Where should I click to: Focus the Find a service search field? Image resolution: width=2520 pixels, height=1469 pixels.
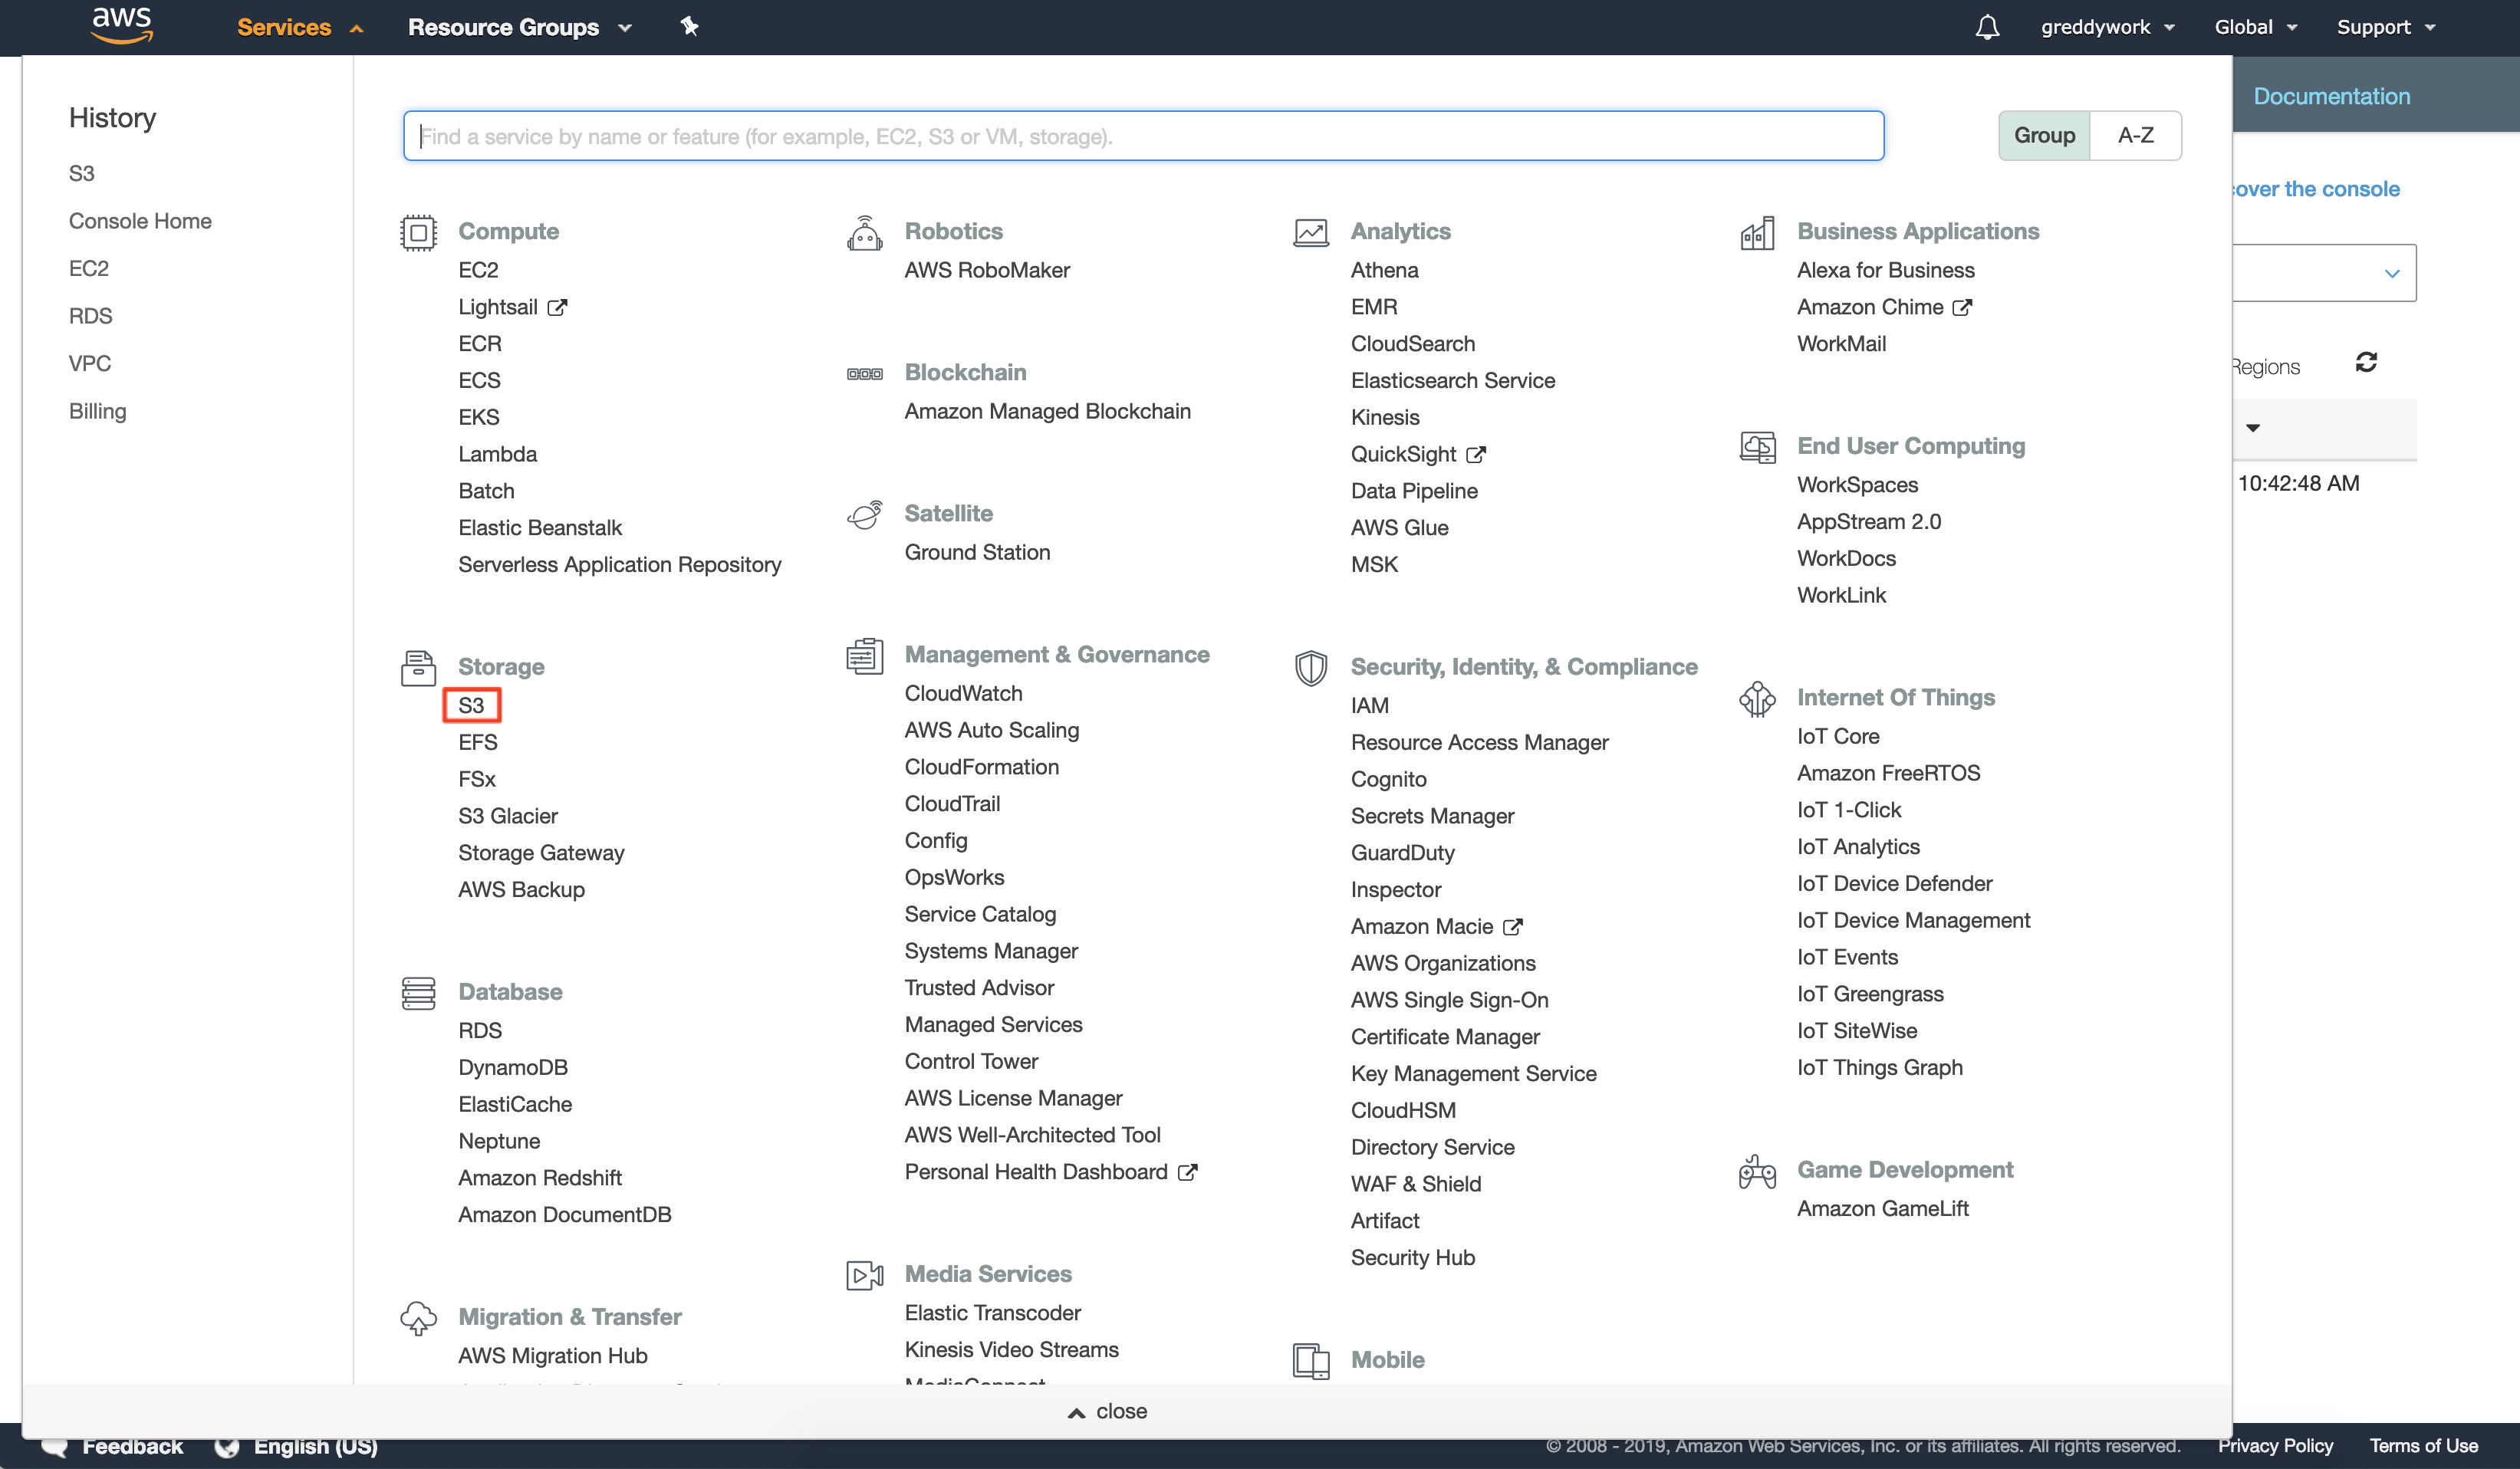1143,136
